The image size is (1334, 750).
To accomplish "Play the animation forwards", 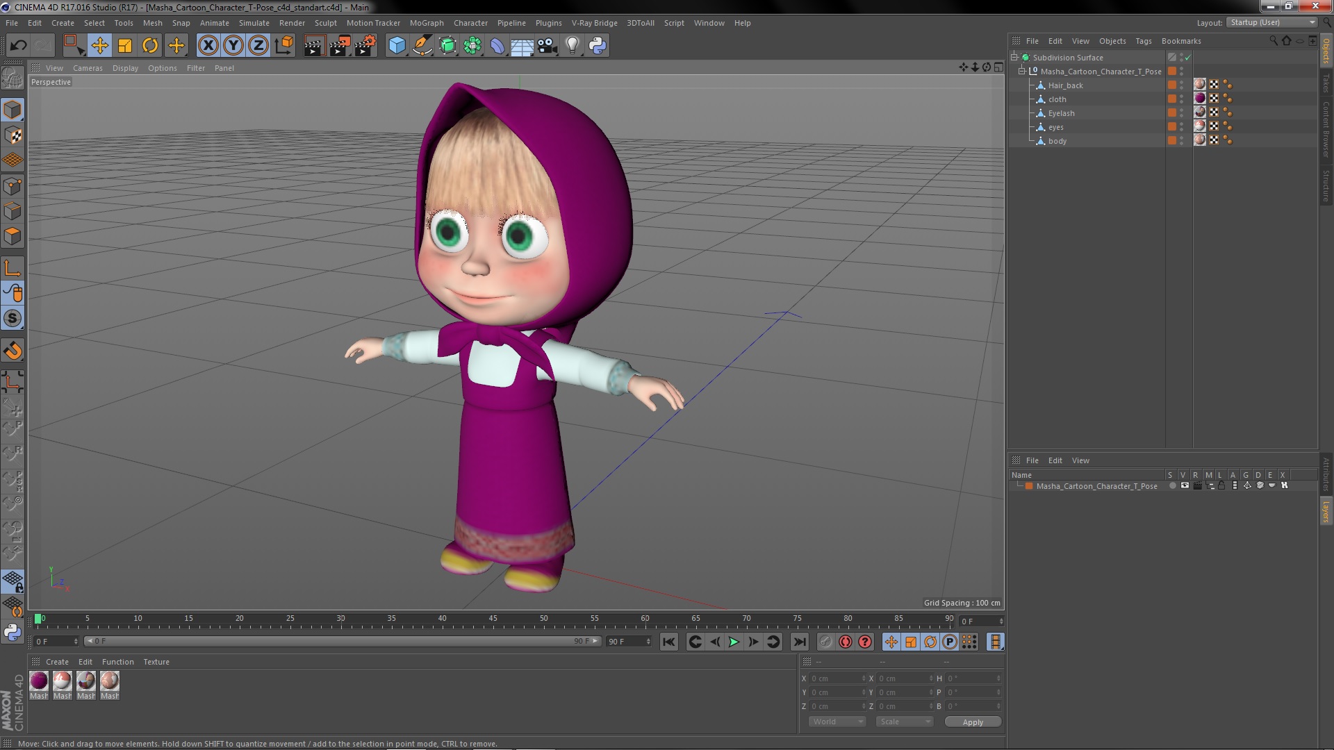I will [x=734, y=642].
